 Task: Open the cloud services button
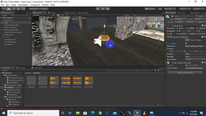pos(160,9)
